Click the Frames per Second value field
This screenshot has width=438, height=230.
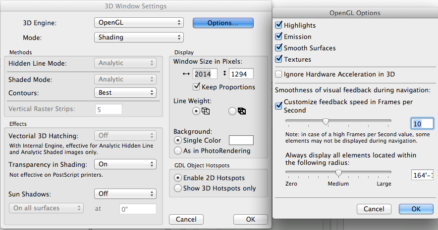click(422, 123)
